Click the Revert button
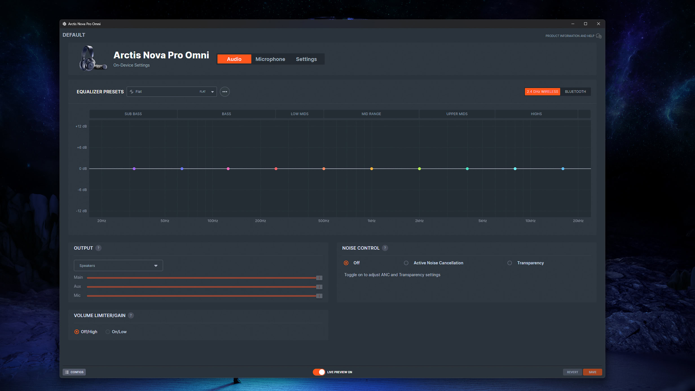Image resolution: width=695 pixels, height=391 pixels. click(x=572, y=372)
